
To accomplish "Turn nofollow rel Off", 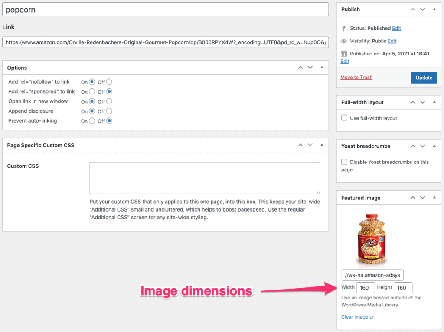I will coord(109,82).
